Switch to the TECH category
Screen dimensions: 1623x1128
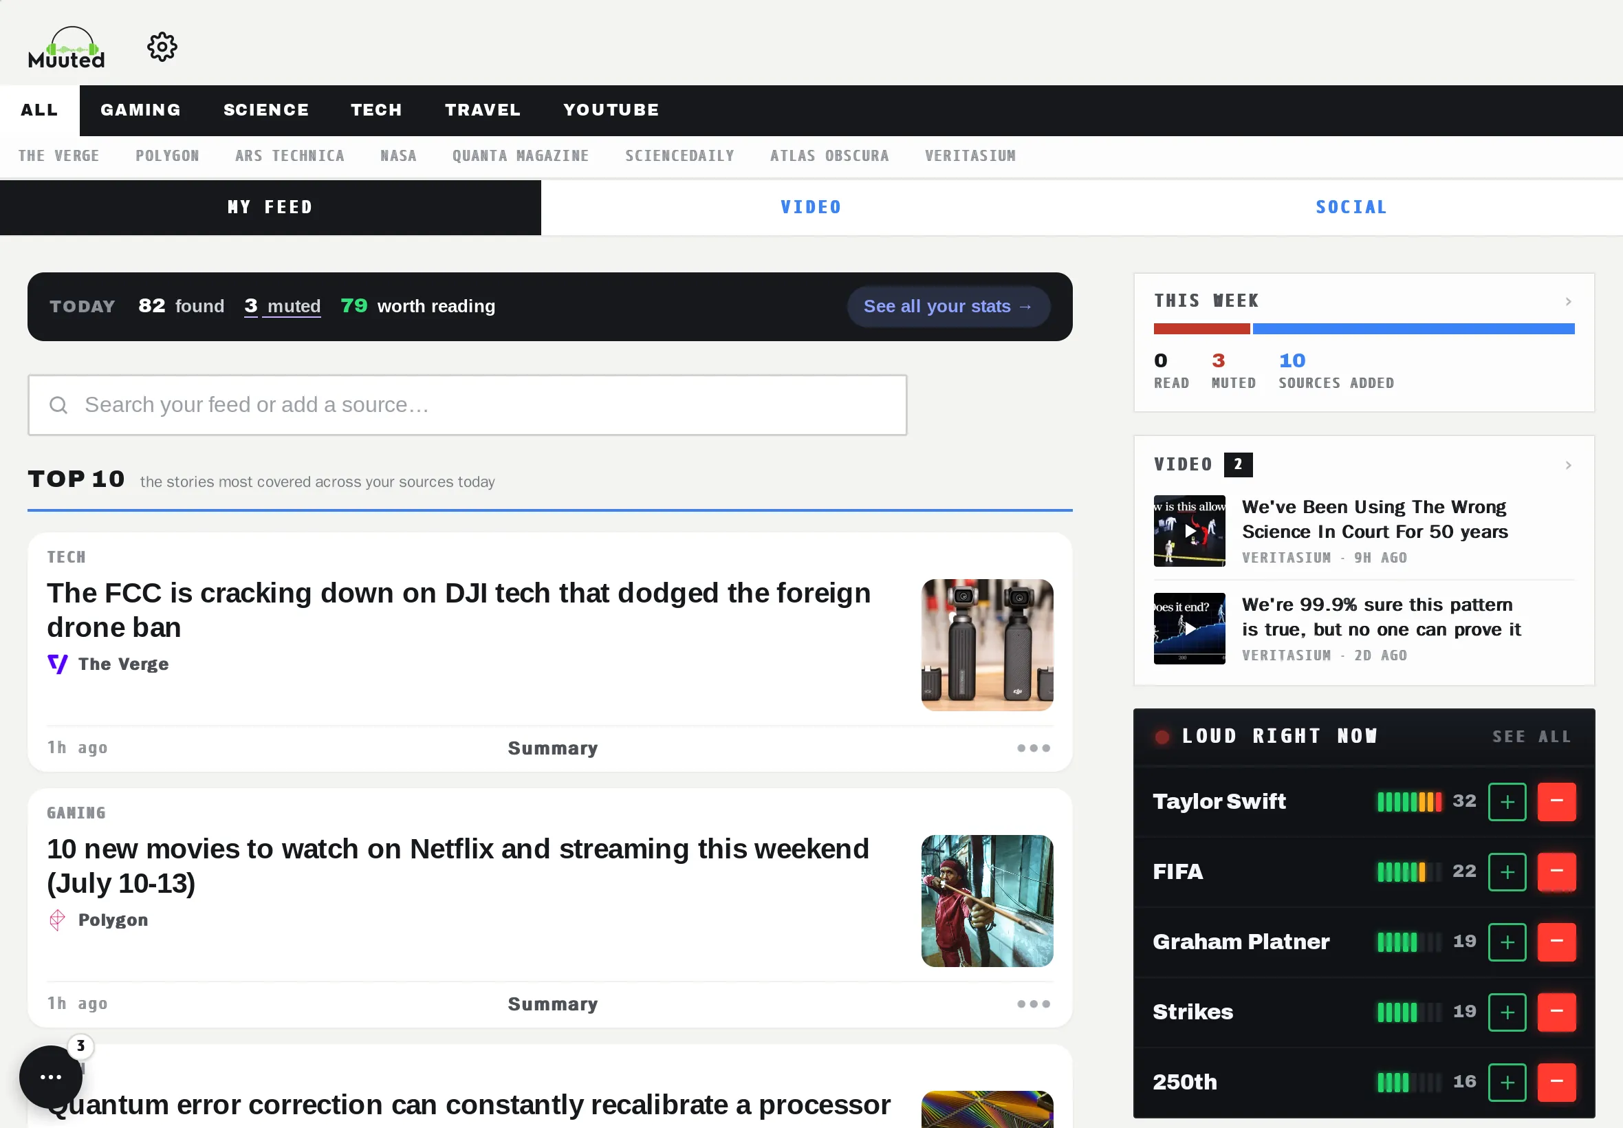click(376, 110)
